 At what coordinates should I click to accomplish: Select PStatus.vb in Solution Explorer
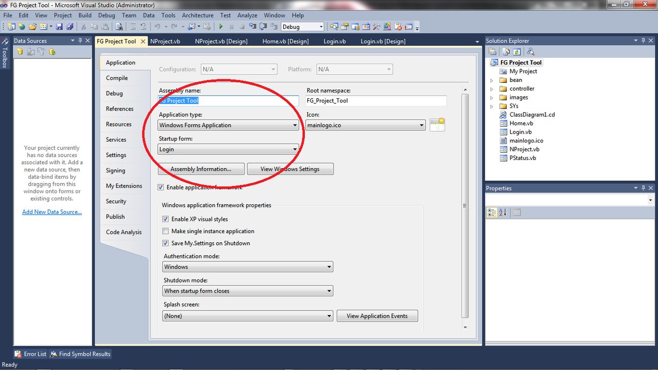523,158
